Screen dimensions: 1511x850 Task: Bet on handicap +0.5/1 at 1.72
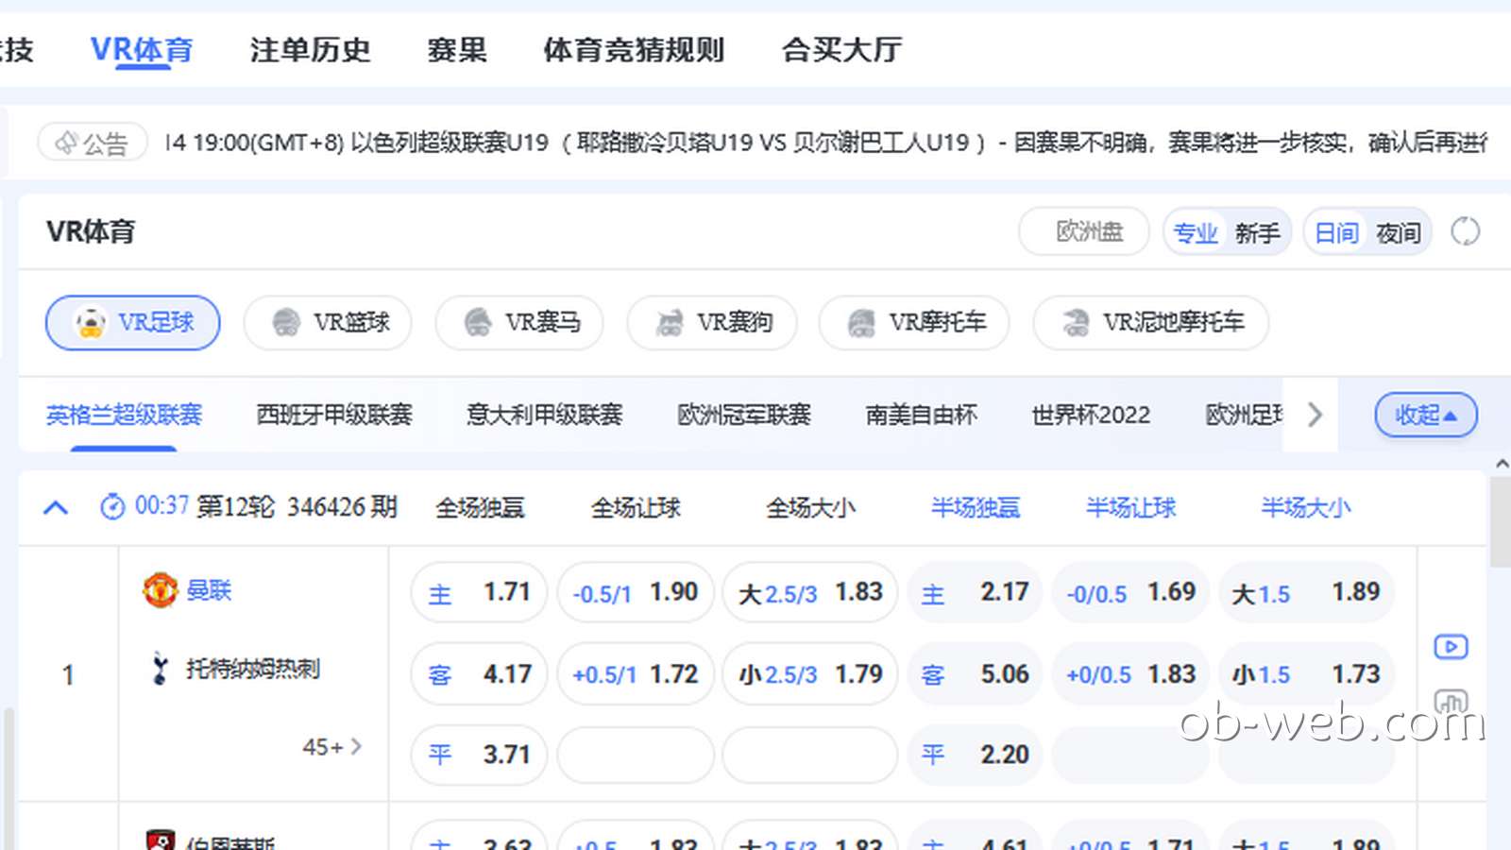click(x=636, y=674)
